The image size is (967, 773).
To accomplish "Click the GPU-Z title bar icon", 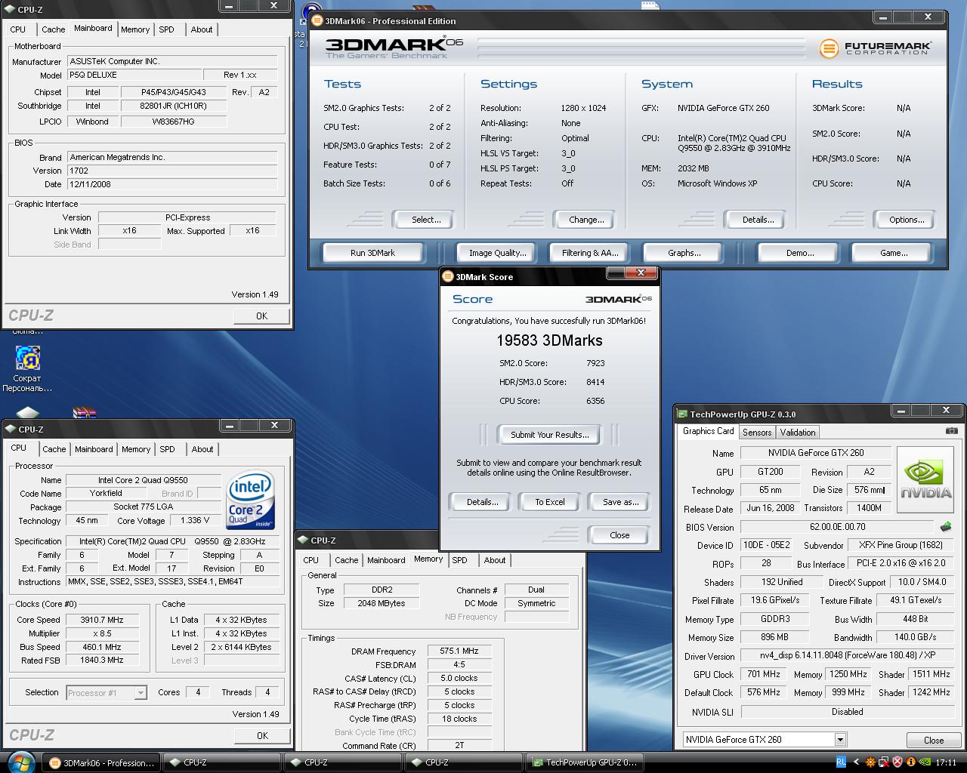I will pos(683,414).
